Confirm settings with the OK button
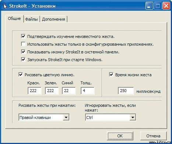This screenshot has height=144, width=172. [120, 136]
